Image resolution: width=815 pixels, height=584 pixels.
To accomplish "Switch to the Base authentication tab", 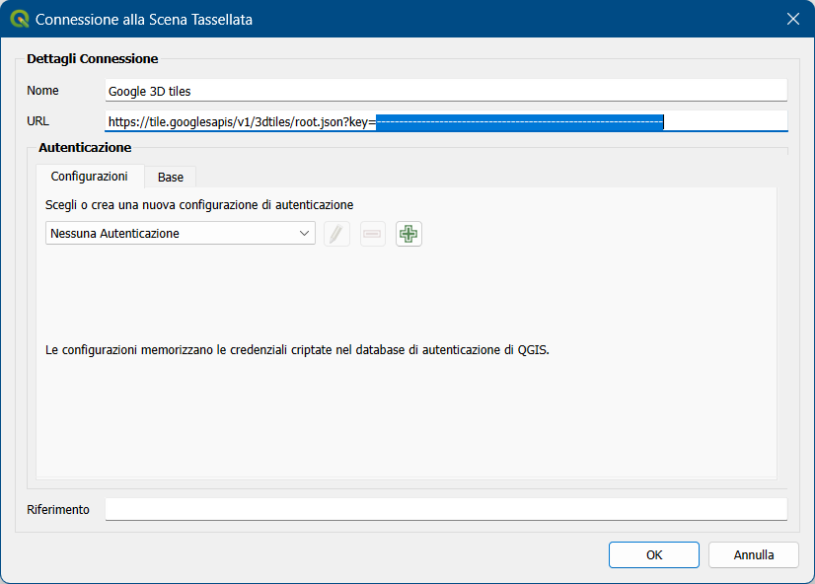I will (171, 178).
